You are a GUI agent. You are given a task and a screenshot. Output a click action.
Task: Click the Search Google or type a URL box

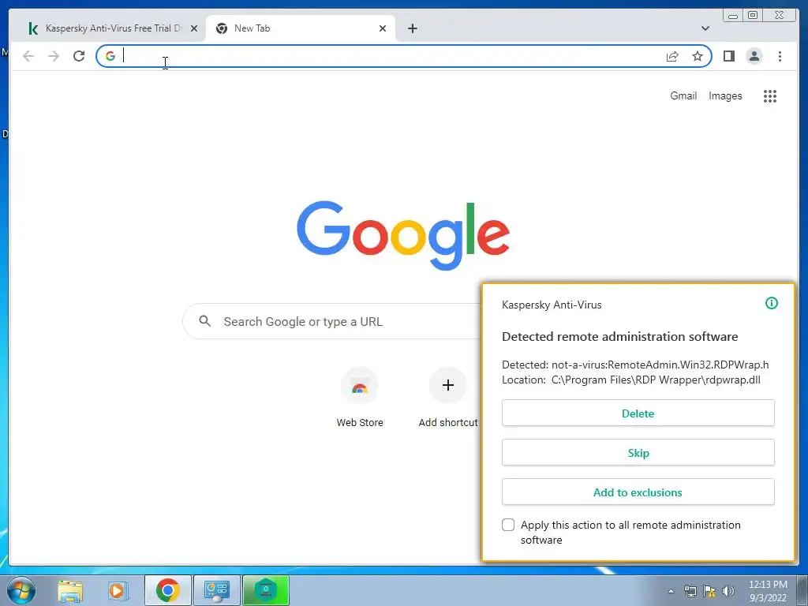pyautogui.click(x=332, y=321)
